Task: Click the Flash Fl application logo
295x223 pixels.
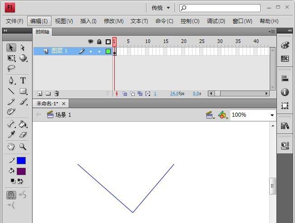Action: (x=10, y=8)
